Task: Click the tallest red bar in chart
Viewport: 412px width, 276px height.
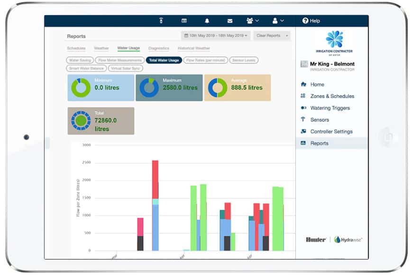Action: (x=155, y=179)
